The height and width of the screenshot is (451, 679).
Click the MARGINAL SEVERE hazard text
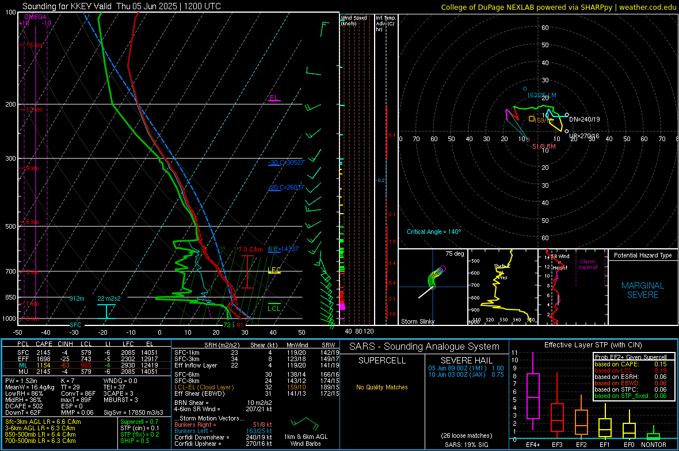[643, 290]
